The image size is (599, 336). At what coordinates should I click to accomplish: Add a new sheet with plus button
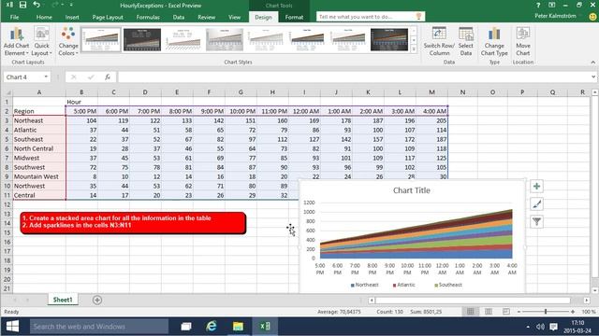97,300
